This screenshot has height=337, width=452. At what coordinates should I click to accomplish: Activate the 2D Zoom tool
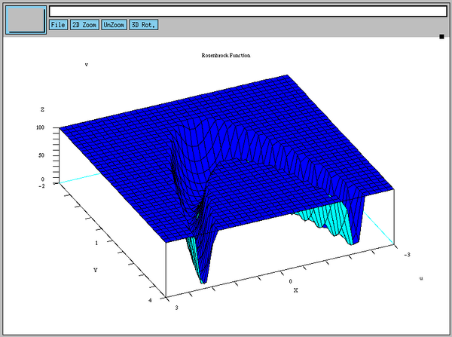[84, 25]
